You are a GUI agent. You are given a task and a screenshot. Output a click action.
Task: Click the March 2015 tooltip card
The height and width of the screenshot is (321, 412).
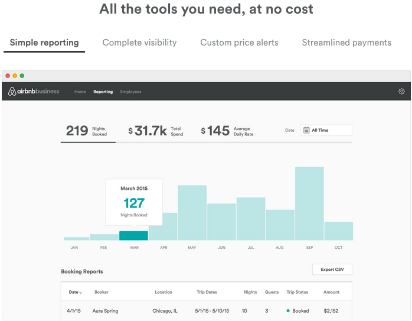click(x=134, y=202)
